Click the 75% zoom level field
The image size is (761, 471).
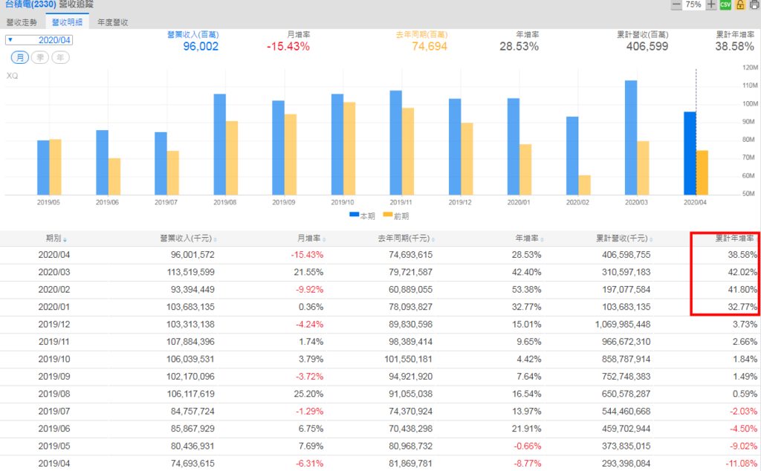point(693,4)
